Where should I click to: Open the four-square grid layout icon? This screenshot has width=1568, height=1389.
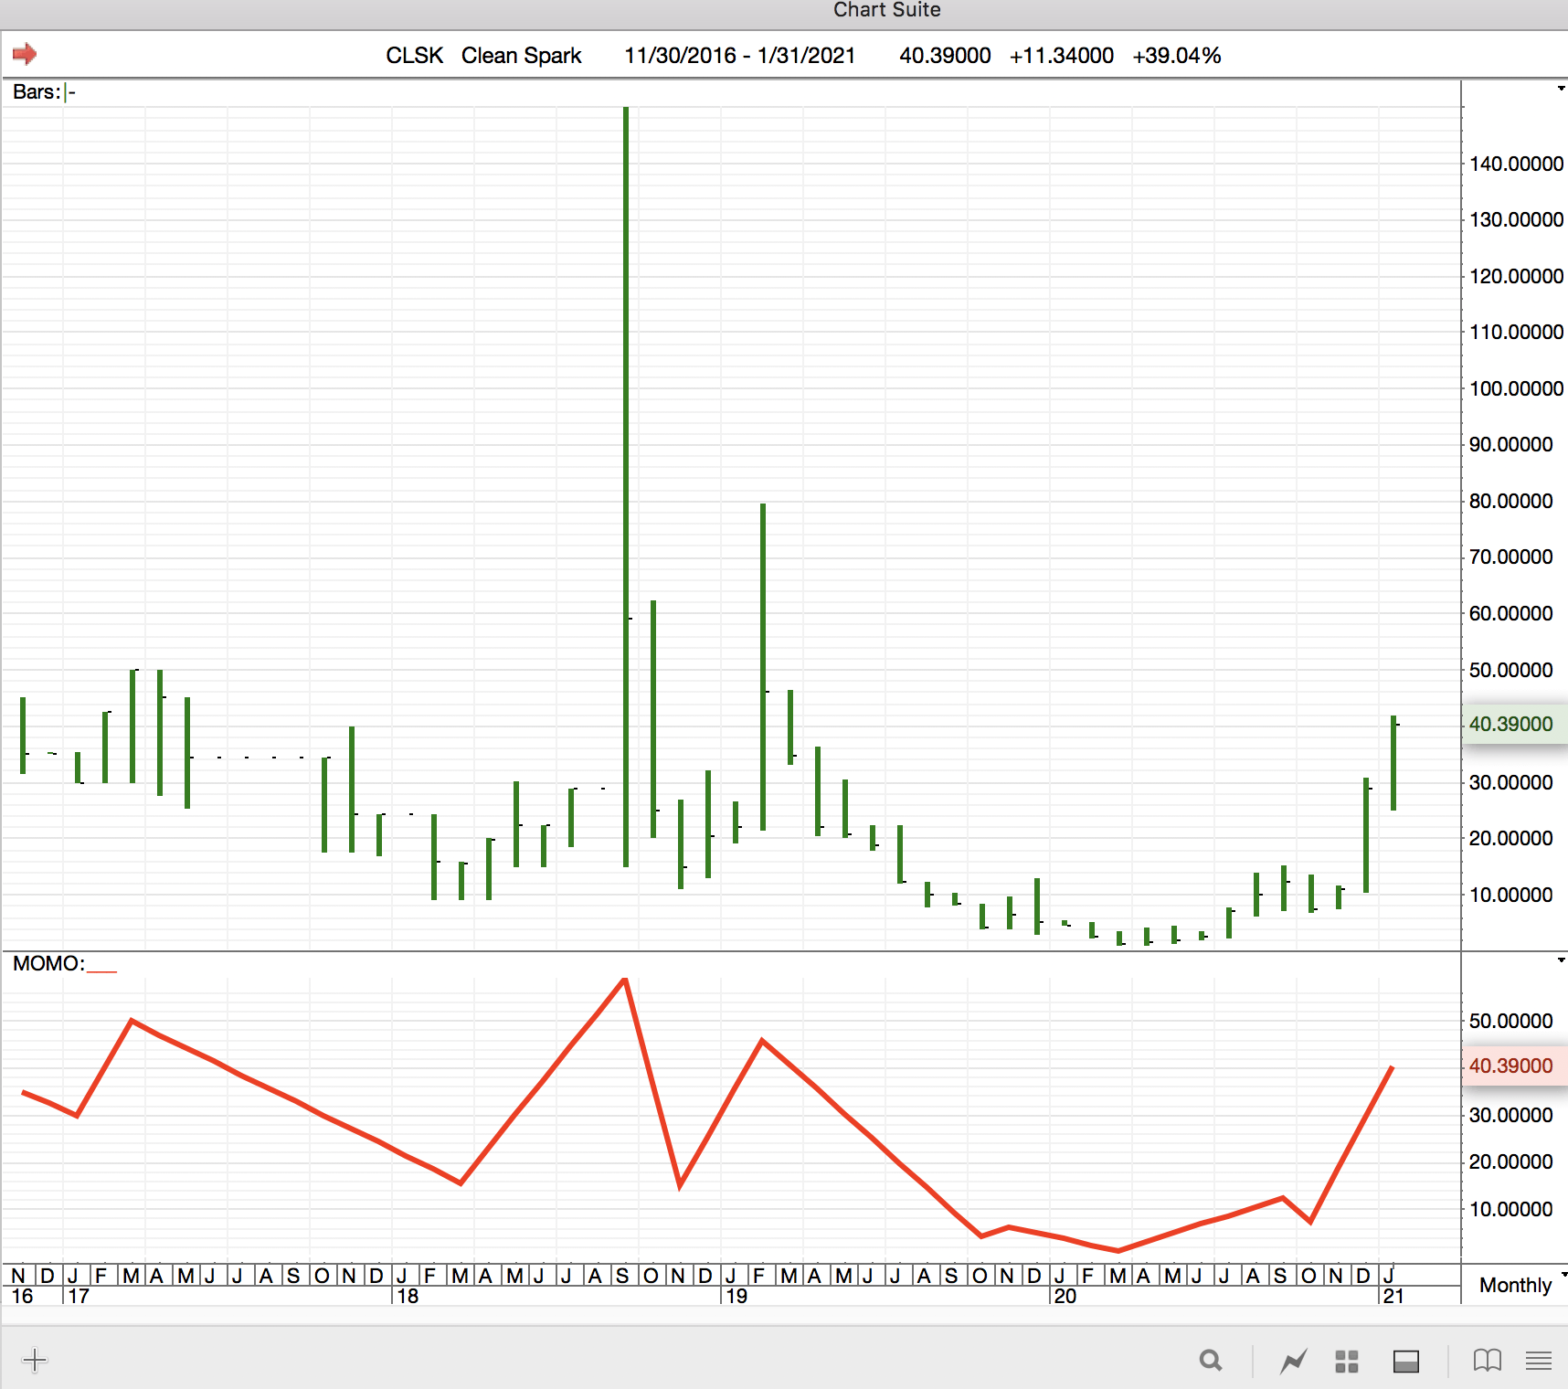point(1347,1362)
